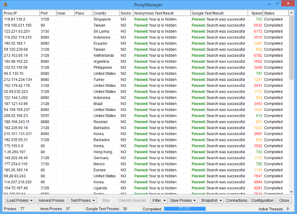Sort by Speed column header
Viewport: 297px width, 214px height.
(x=256, y=13)
